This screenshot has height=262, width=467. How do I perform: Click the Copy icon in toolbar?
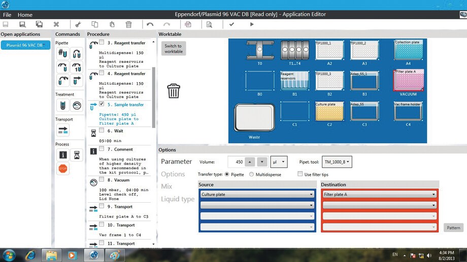[95, 24]
